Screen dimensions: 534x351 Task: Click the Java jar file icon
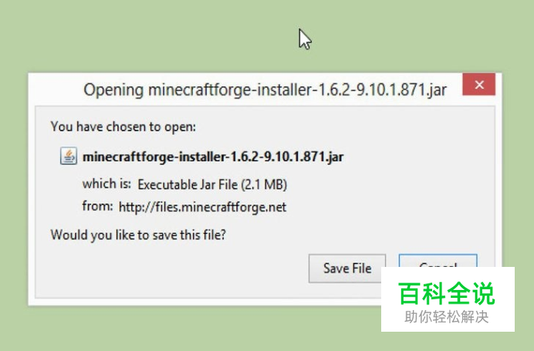point(69,157)
